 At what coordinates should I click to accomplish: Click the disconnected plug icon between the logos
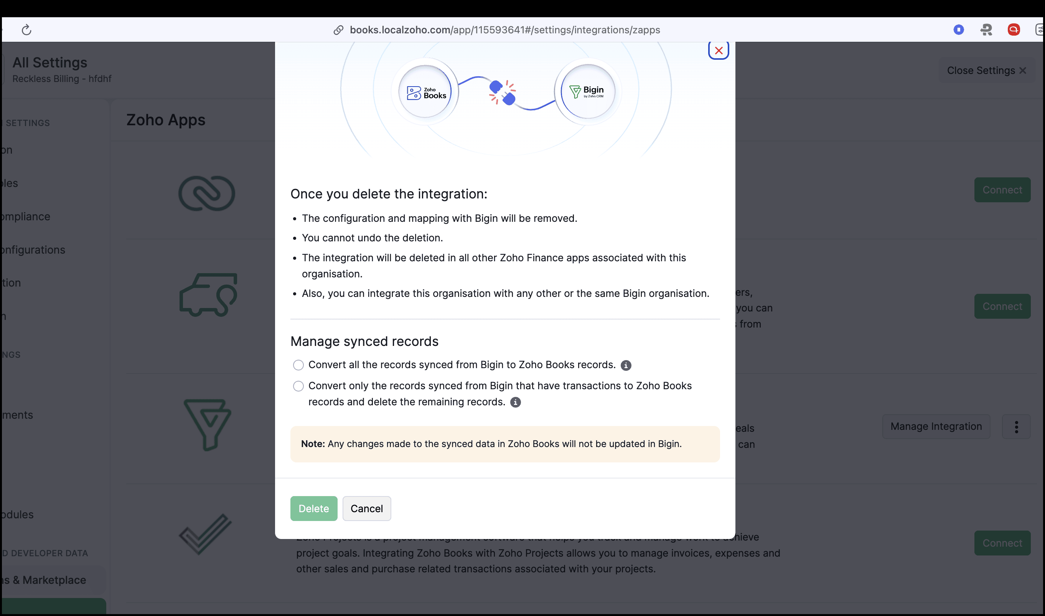pos(503,92)
